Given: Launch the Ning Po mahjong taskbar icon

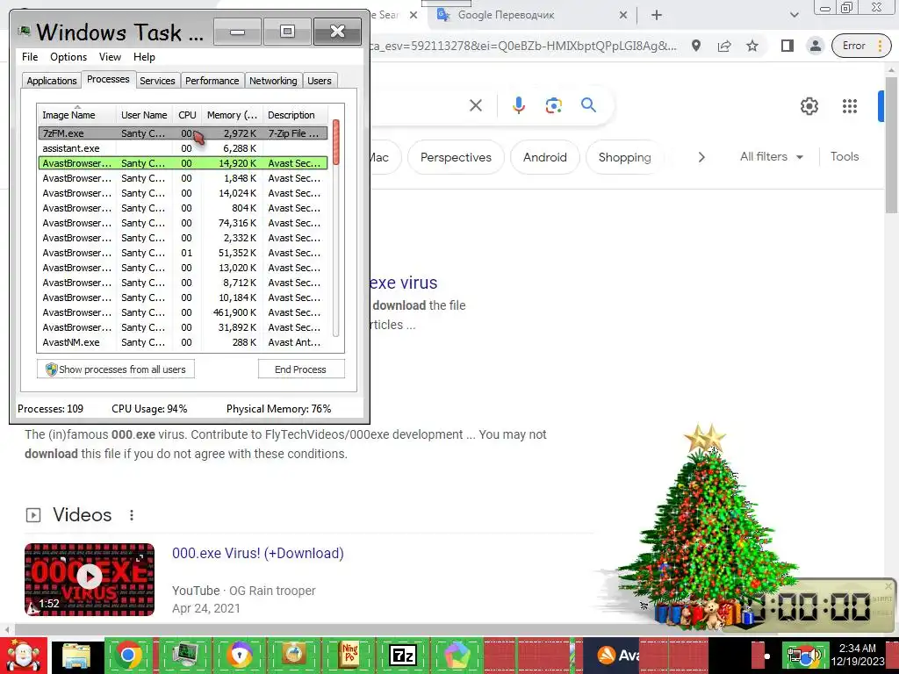Looking at the screenshot, I should 349,656.
